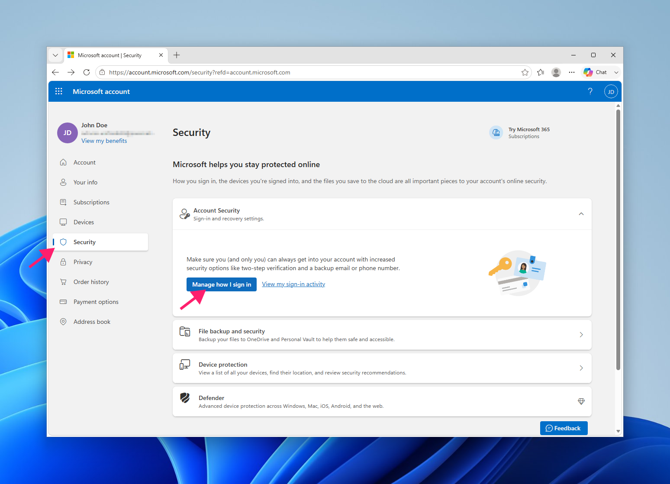Click the scrollbar up arrow
Image resolution: width=670 pixels, height=484 pixels.
[618, 106]
